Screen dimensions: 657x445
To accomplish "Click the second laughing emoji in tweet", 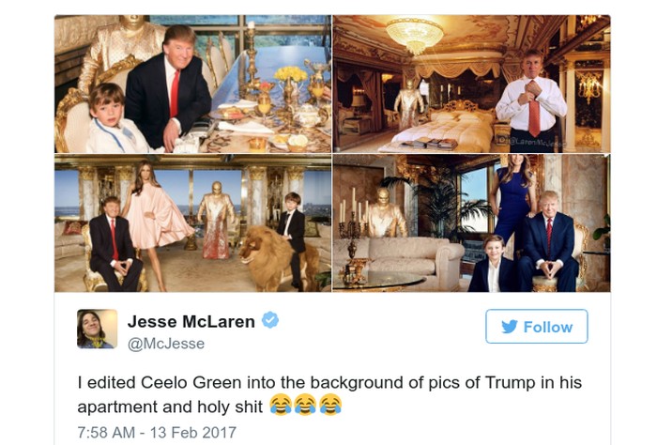I will click(x=305, y=405).
